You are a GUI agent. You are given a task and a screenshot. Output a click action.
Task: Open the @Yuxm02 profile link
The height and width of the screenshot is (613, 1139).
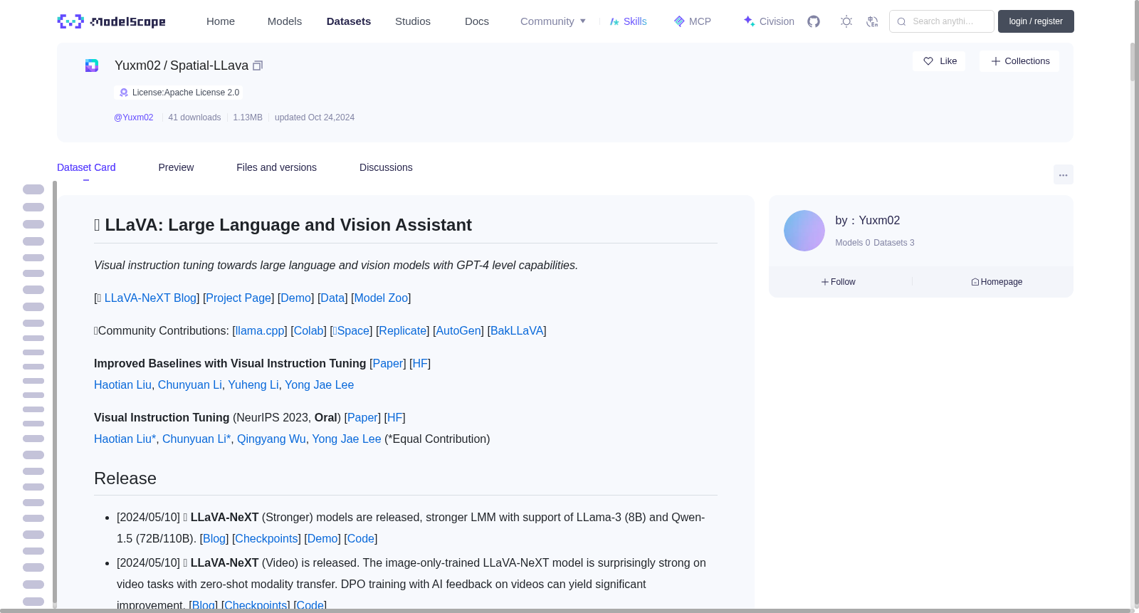coord(134,117)
